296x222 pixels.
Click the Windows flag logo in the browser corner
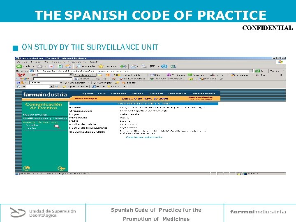coord(280,62)
